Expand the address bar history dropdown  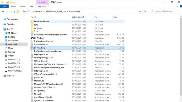click(x=140, y=12)
